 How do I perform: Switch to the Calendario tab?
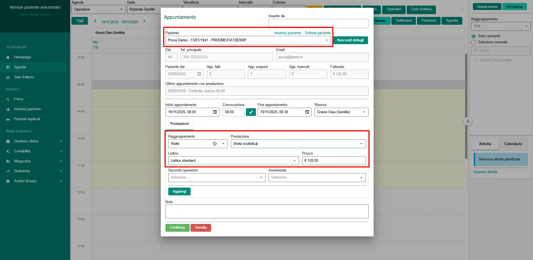pyautogui.click(x=513, y=144)
